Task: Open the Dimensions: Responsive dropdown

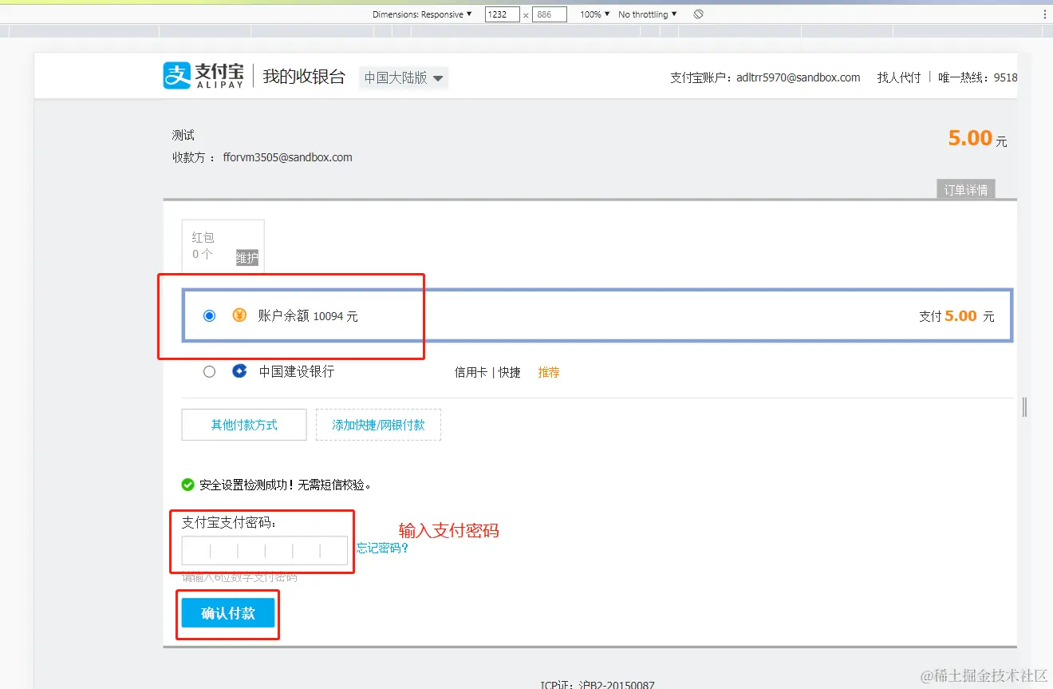Action: [422, 14]
